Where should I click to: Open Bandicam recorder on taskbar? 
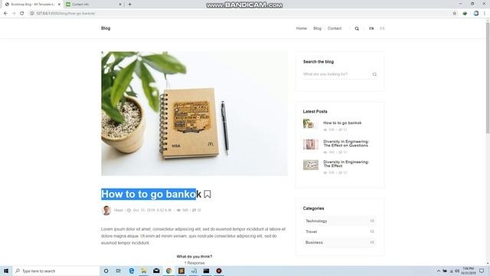point(219,271)
